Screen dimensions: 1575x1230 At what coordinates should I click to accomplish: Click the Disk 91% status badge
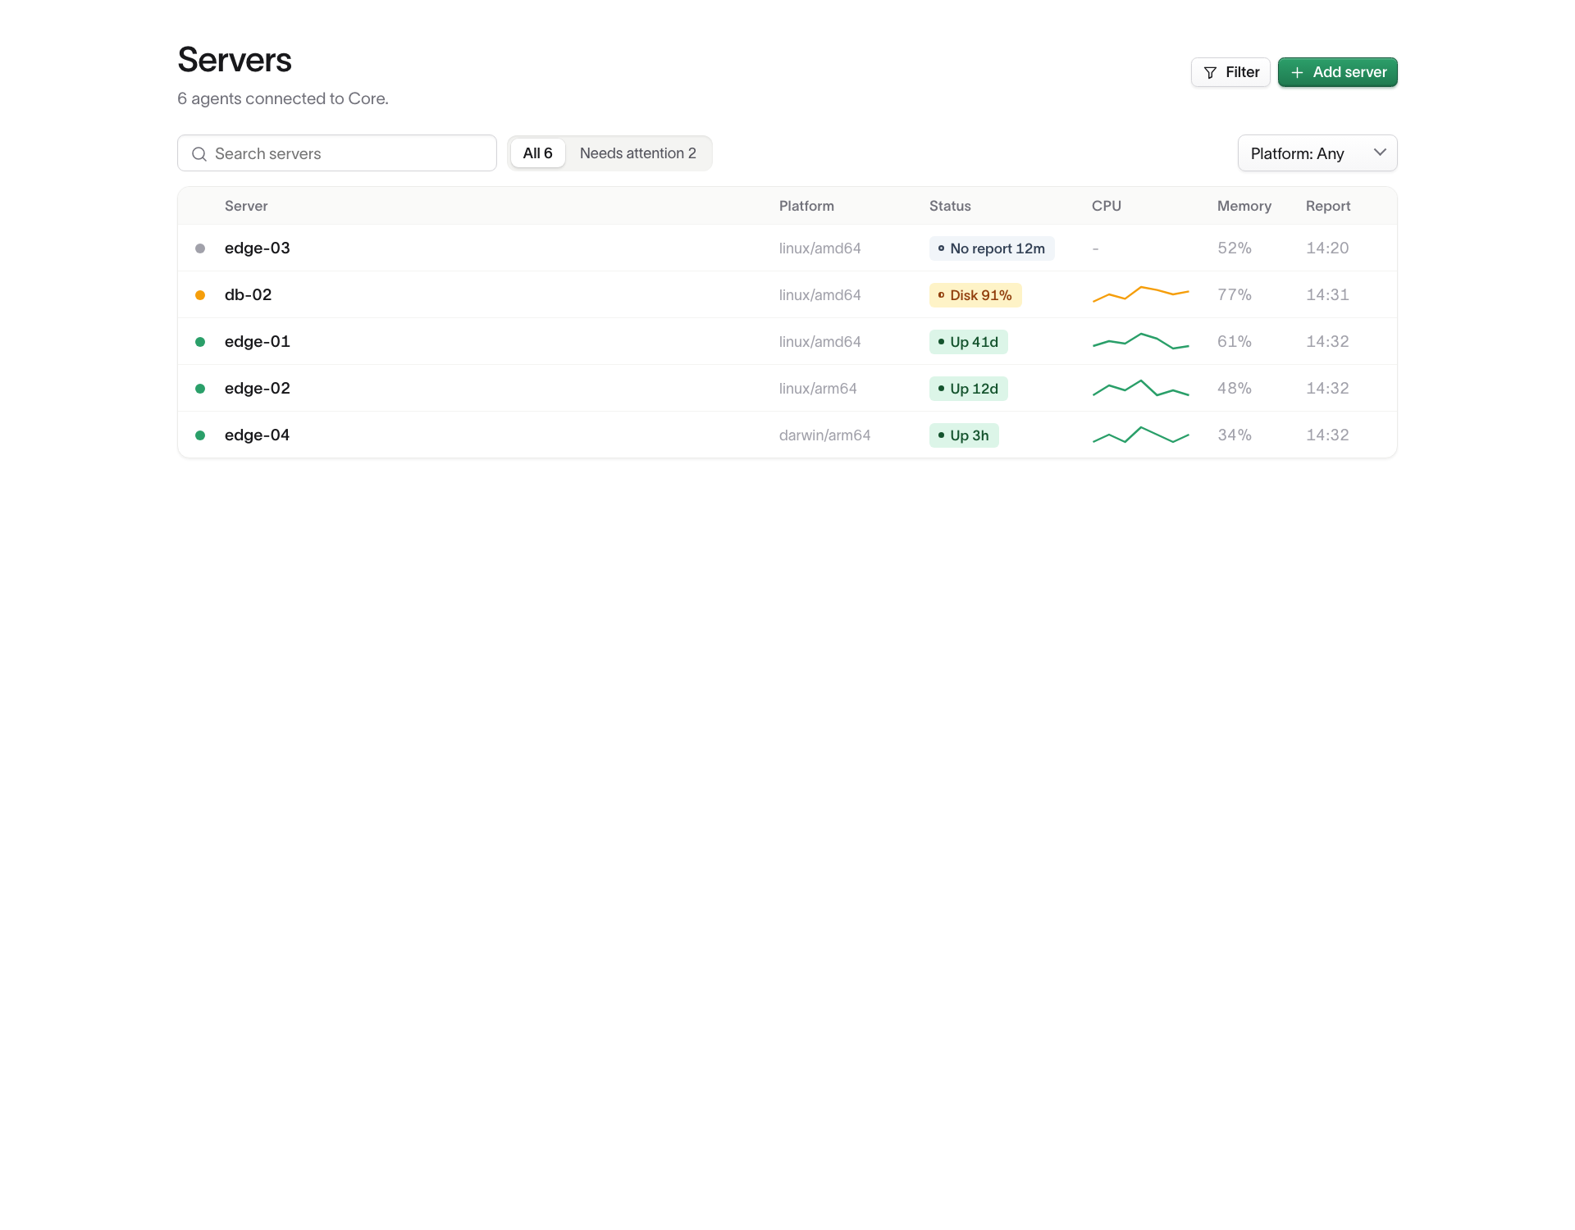tap(975, 295)
